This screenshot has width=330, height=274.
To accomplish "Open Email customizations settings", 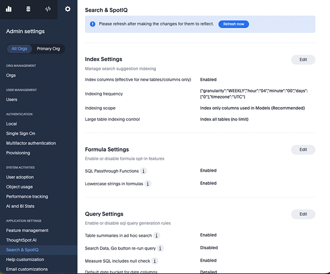I will tap(27, 269).
